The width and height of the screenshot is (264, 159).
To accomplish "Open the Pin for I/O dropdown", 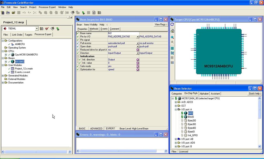I will pyautogui.click(x=138, y=36).
